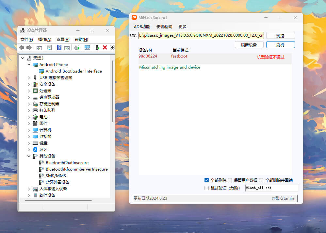Click the 处理器 processor icon
The image size is (326, 233).
point(35,91)
